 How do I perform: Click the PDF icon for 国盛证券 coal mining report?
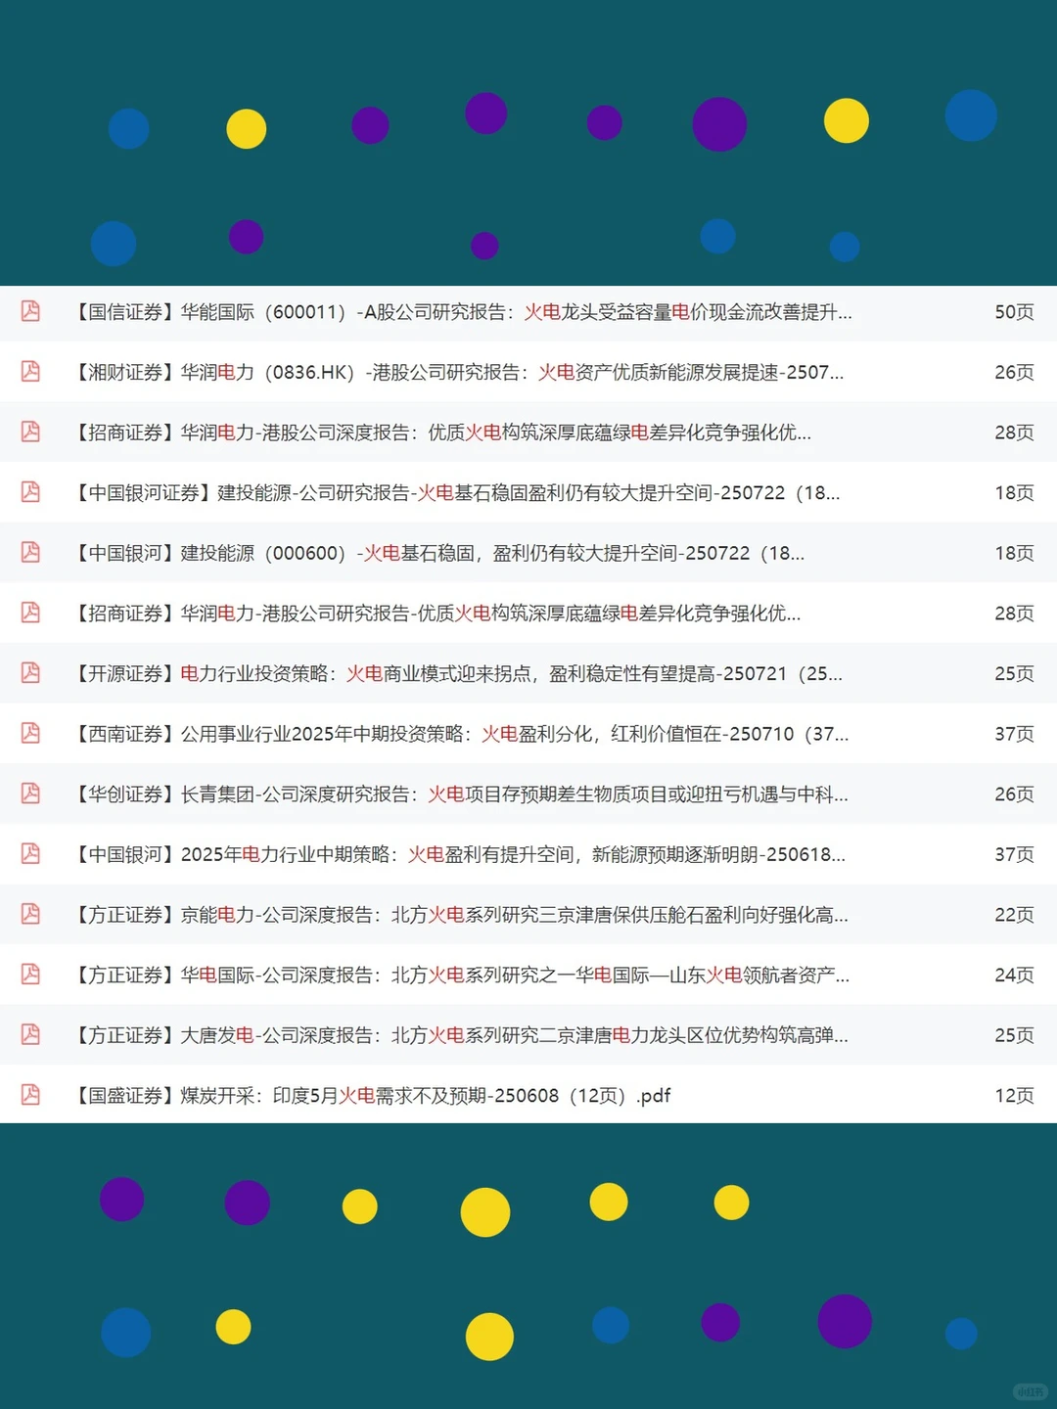pos(30,1096)
